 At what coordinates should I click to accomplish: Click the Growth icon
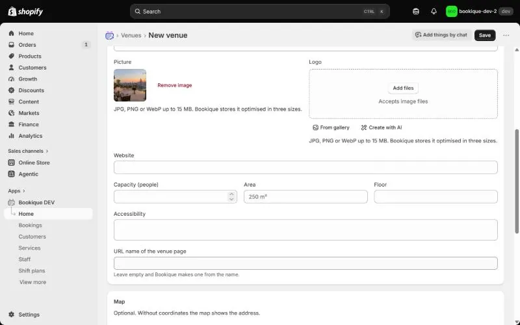click(x=12, y=79)
